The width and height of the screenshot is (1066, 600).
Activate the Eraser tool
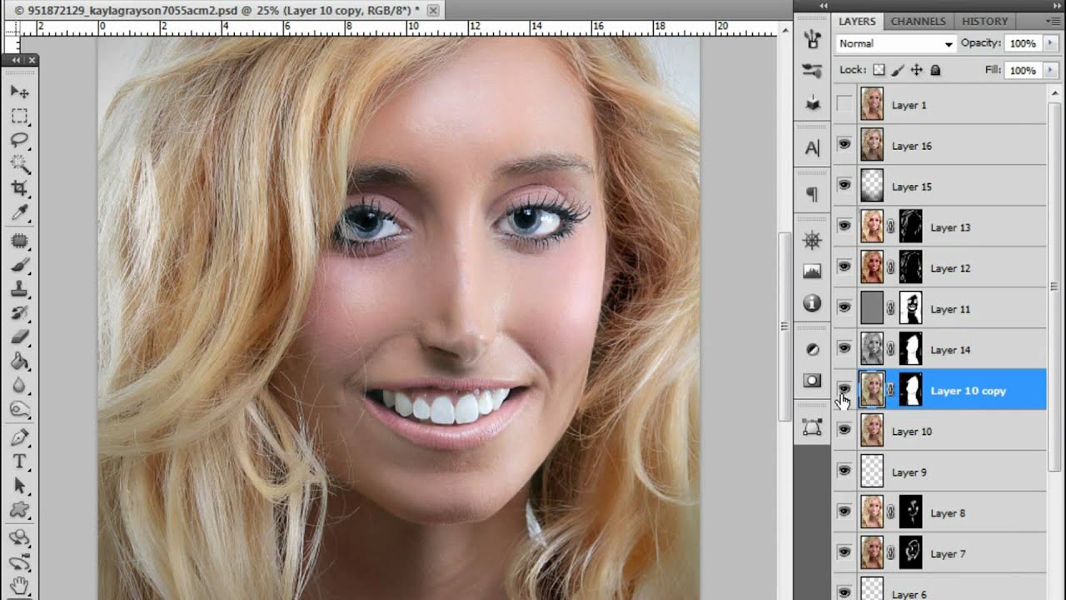20,337
